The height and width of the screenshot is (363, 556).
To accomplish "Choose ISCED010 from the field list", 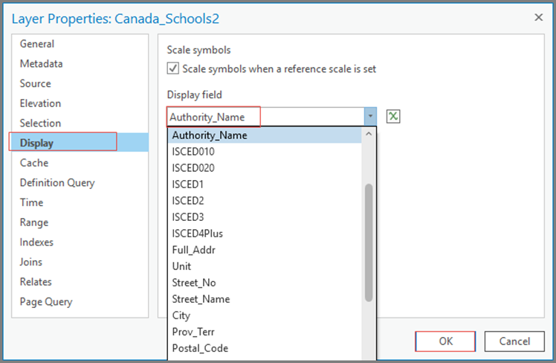I will [265, 152].
